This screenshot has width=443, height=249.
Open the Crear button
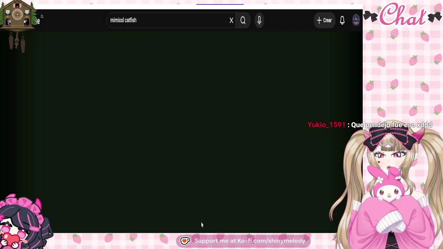click(324, 20)
